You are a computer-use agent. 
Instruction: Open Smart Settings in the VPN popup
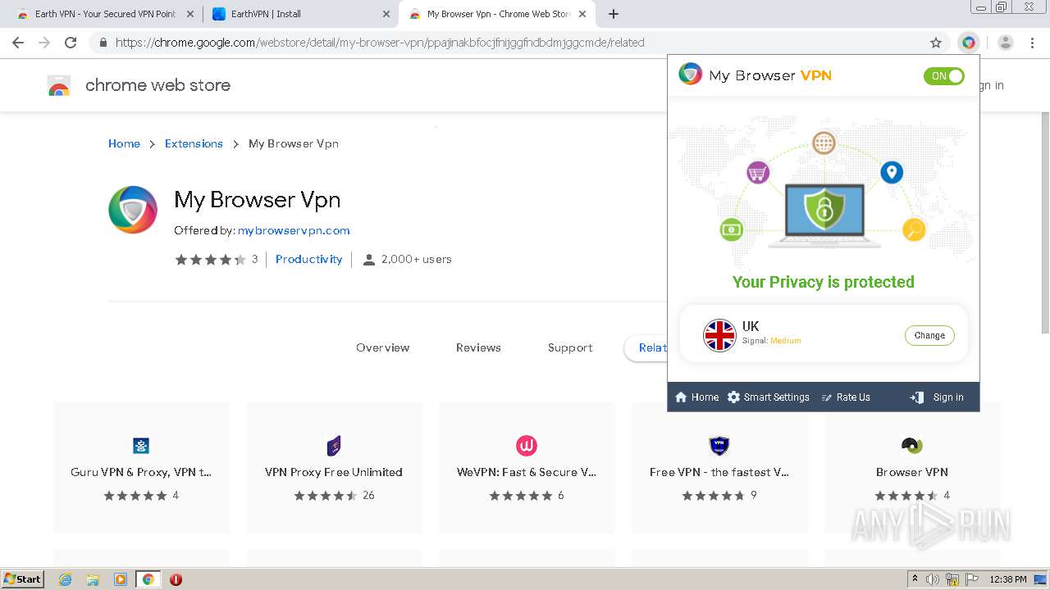point(769,397)
